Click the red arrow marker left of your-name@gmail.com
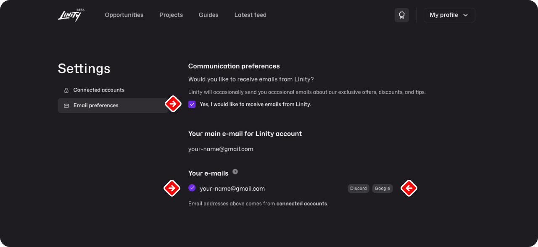This screenshot has width=538, height=247. click(171, 188)
